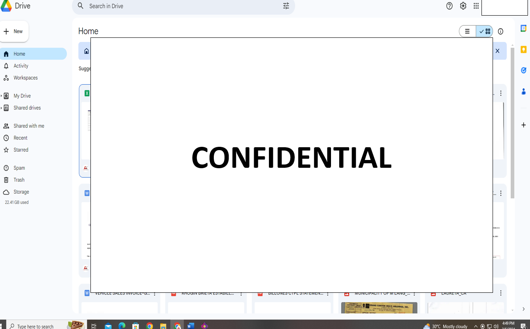Switch to list view layout

(467, 31)
